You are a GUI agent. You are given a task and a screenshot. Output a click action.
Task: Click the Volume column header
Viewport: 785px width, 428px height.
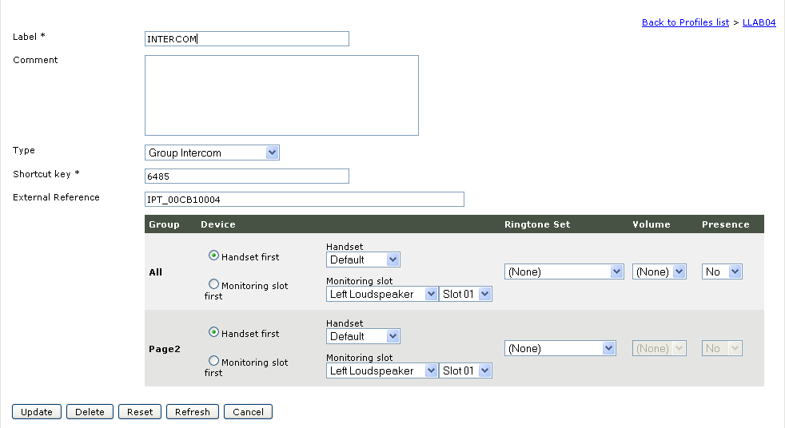coord(652,224)
